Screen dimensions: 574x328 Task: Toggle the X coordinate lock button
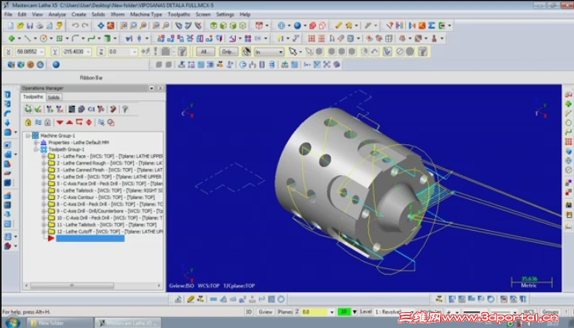pyautogui.click(x=8, y=52)
